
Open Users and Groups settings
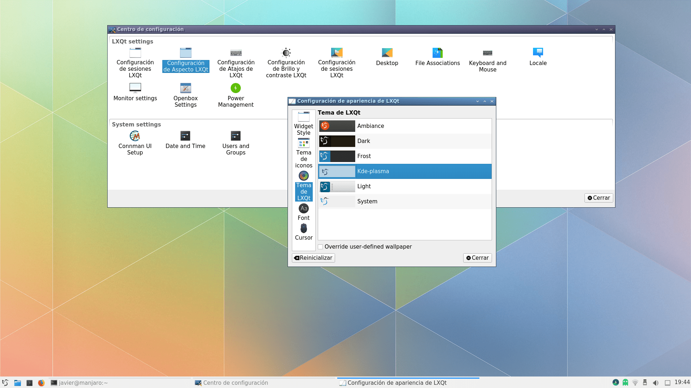point(236,143)
